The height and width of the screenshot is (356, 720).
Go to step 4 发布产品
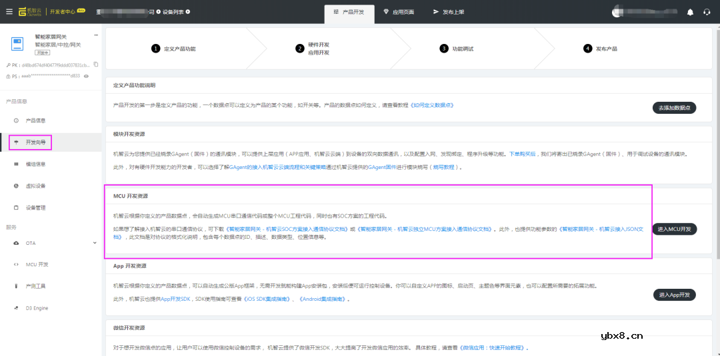(601, 49)
